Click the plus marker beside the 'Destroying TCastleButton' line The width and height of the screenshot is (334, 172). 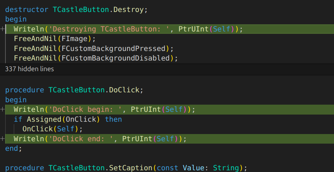coord(2,29)
